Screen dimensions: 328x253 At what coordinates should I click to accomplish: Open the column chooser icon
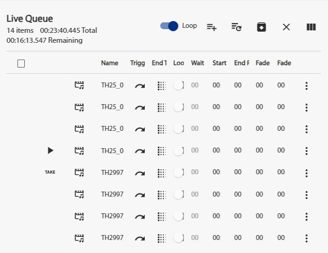(311, 27)
